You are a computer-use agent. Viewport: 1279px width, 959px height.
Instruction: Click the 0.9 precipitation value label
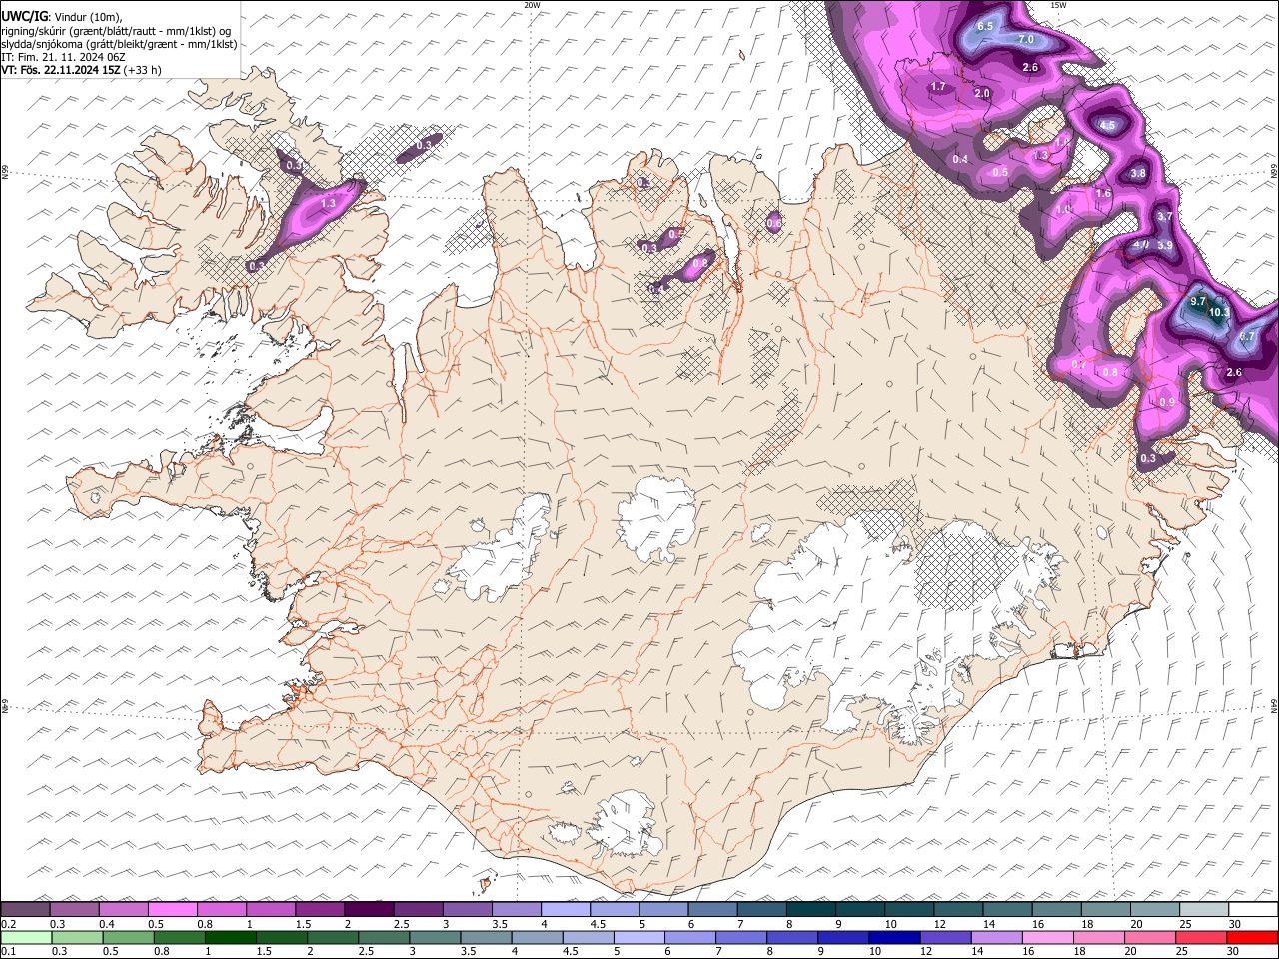point(1167,402)
